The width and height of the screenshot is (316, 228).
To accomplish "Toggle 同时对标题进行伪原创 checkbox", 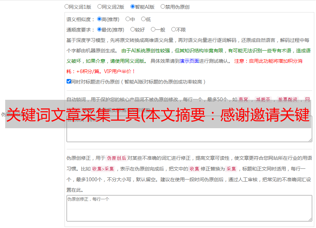I will (x=69, y=81).
